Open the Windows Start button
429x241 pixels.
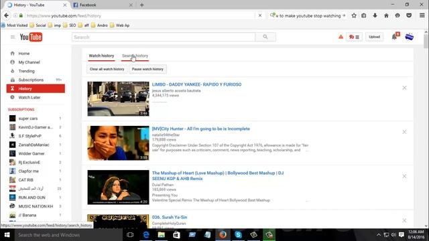tap(7, 235)
